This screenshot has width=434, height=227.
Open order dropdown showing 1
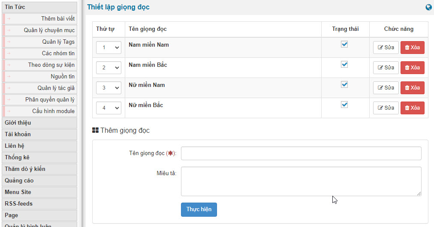click(109, 48)
